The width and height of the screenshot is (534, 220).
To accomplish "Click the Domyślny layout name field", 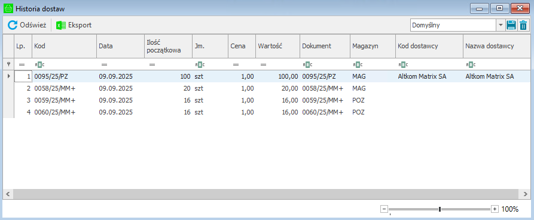I will [453, 25].
